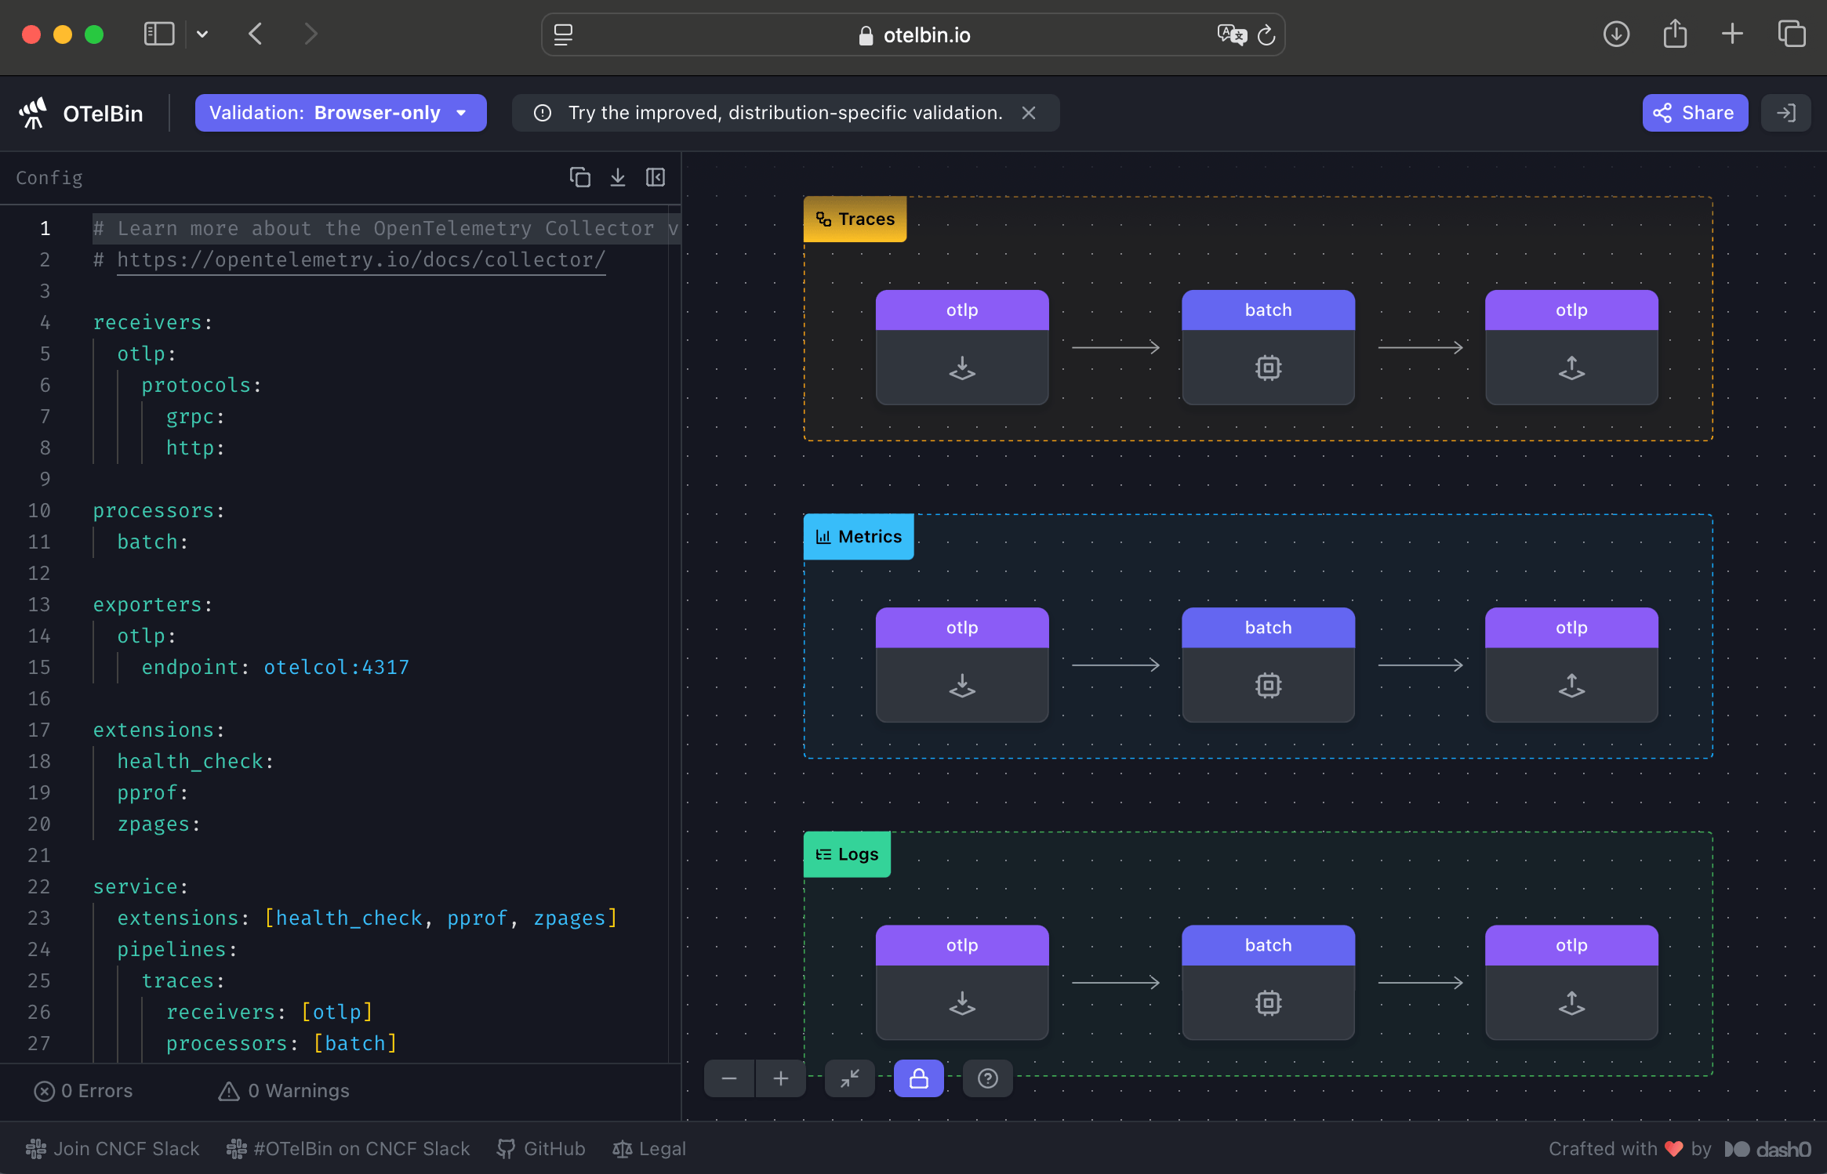
Task: Click the otelbin.io address bar
Action: point(914,35)
